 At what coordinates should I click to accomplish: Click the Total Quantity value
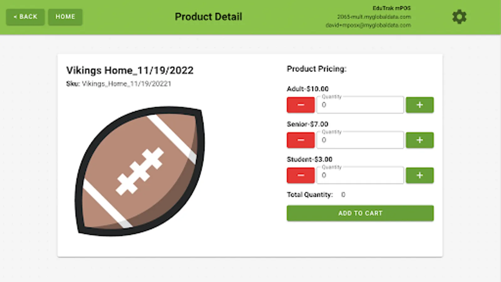point(343,195)
